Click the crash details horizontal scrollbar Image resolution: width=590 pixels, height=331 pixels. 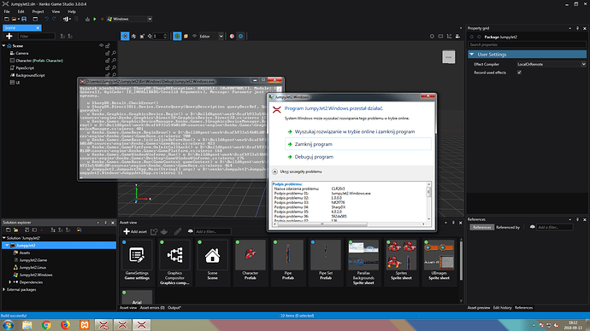(x=322, y=224)
